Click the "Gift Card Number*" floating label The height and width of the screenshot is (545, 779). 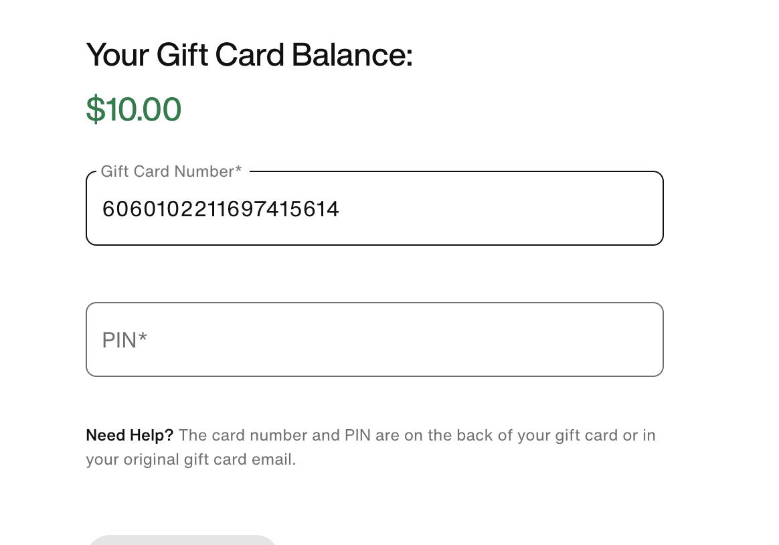point(171,171)
